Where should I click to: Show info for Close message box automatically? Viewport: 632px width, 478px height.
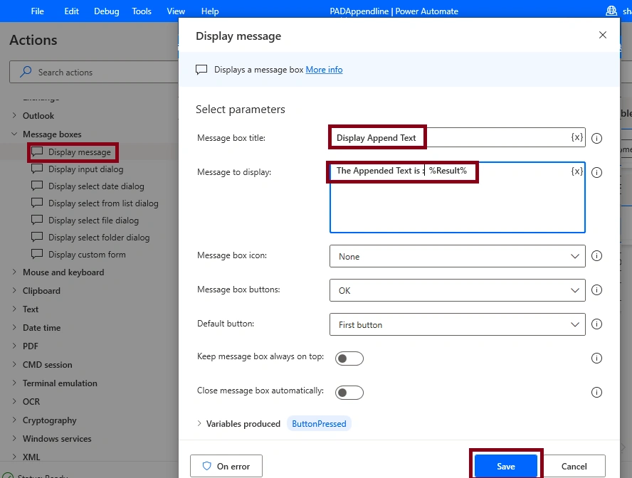pyautogui.click(x=596, y=392)
